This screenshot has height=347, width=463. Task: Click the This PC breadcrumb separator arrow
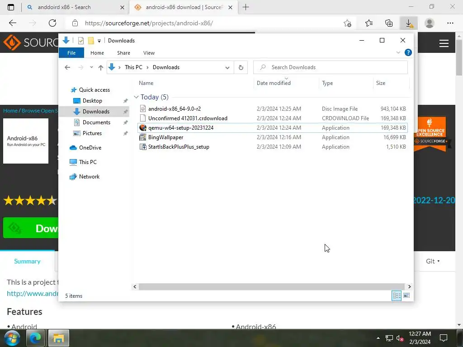[147, 68]
